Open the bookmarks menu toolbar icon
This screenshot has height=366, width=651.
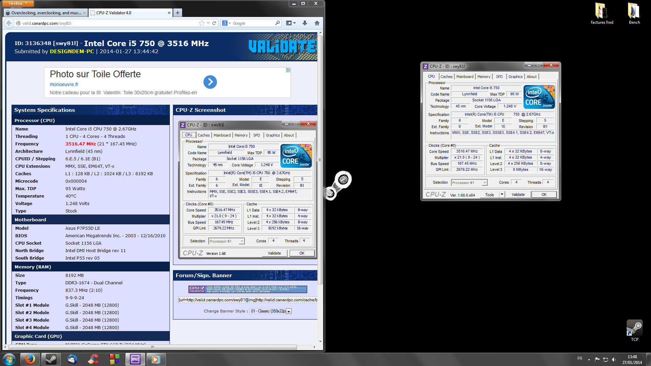pyautogui.click(x=291, y=23)
